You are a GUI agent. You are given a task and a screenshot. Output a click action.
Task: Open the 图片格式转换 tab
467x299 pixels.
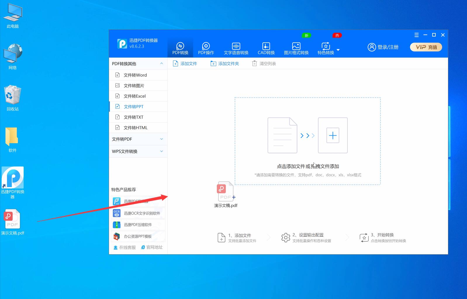[296, 48]
